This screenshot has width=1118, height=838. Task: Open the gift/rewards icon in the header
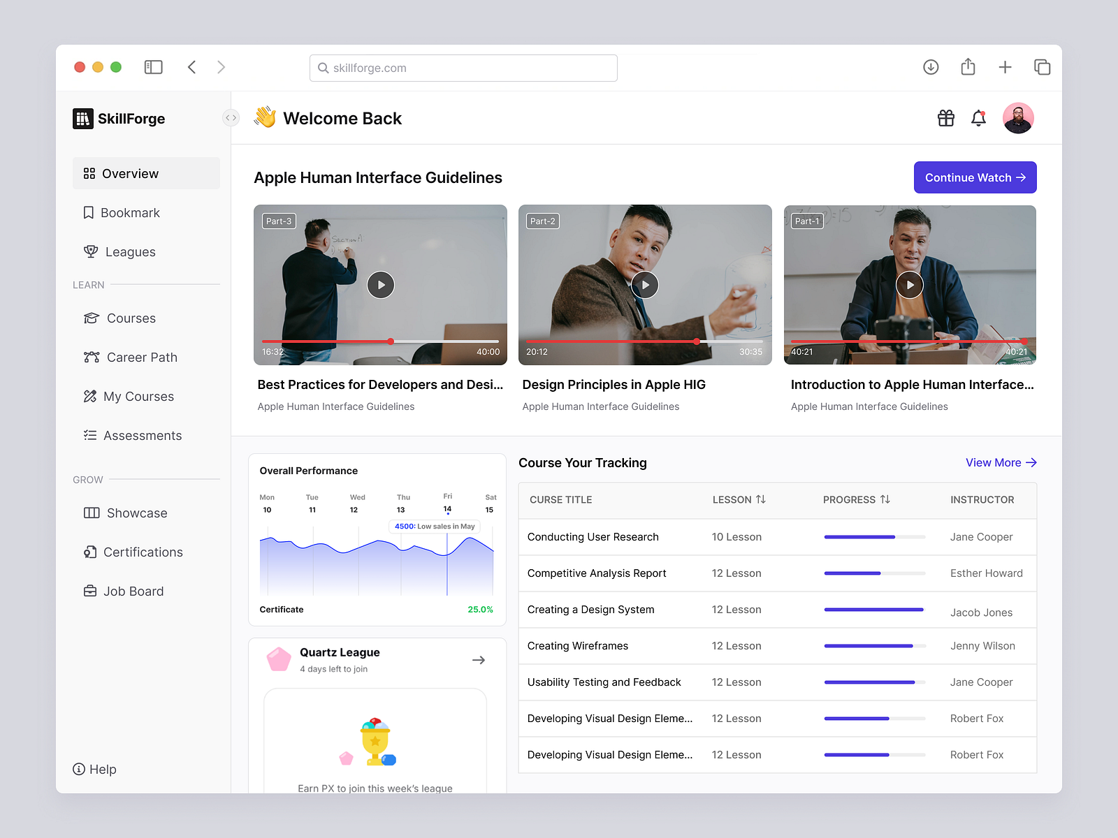click(x=945, y=118)
